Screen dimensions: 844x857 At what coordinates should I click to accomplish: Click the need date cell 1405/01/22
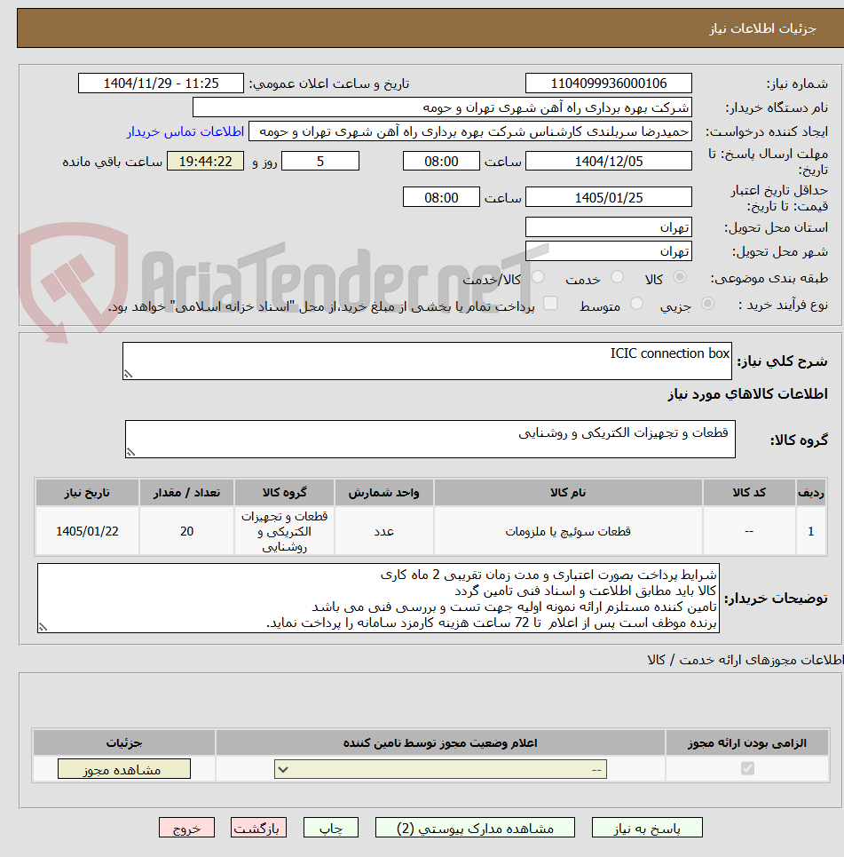[x=87, y=531]
